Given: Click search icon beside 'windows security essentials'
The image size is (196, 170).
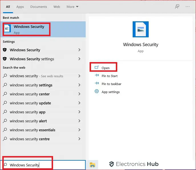Looking at the screenshot, I should coord(5,130).
